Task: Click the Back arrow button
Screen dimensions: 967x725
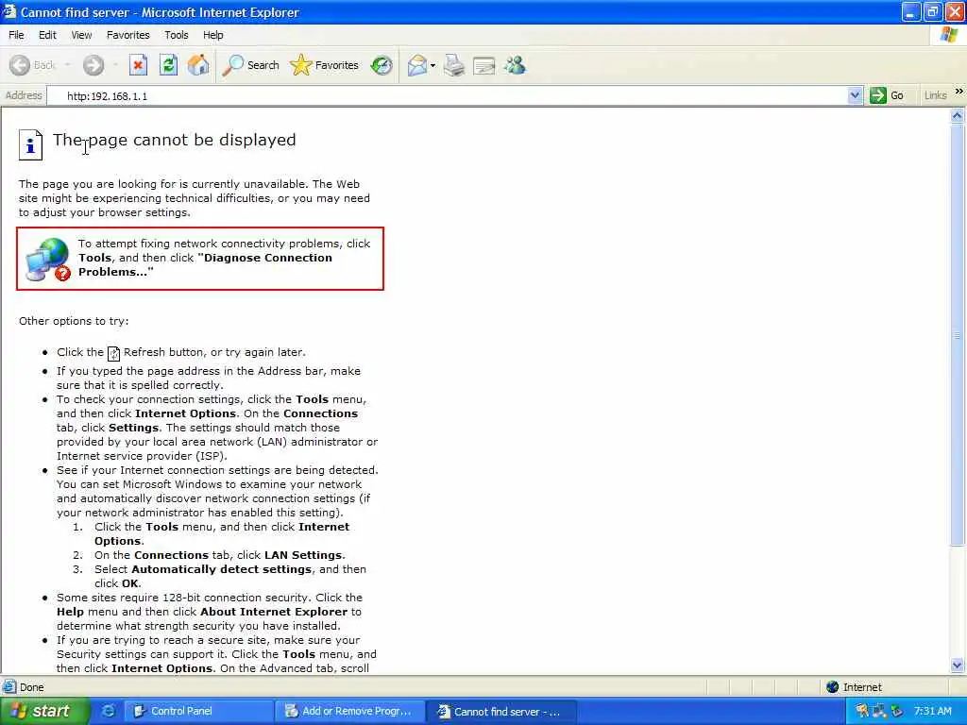Action: (21, 65)
